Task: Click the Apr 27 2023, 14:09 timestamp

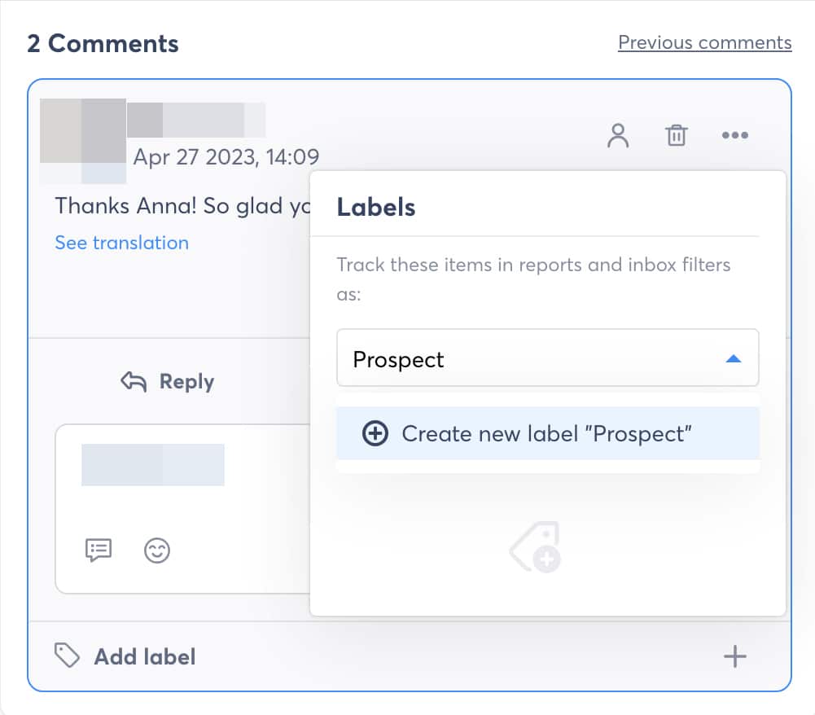Action: [226, 156]
